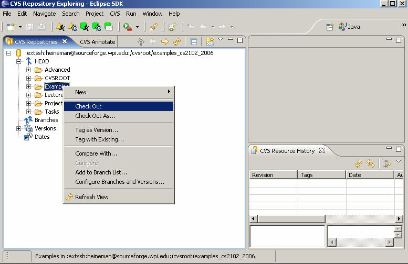The width and height of the screenshot is (408, 264).
Task: Open the File menu
Action: point(7,14)
